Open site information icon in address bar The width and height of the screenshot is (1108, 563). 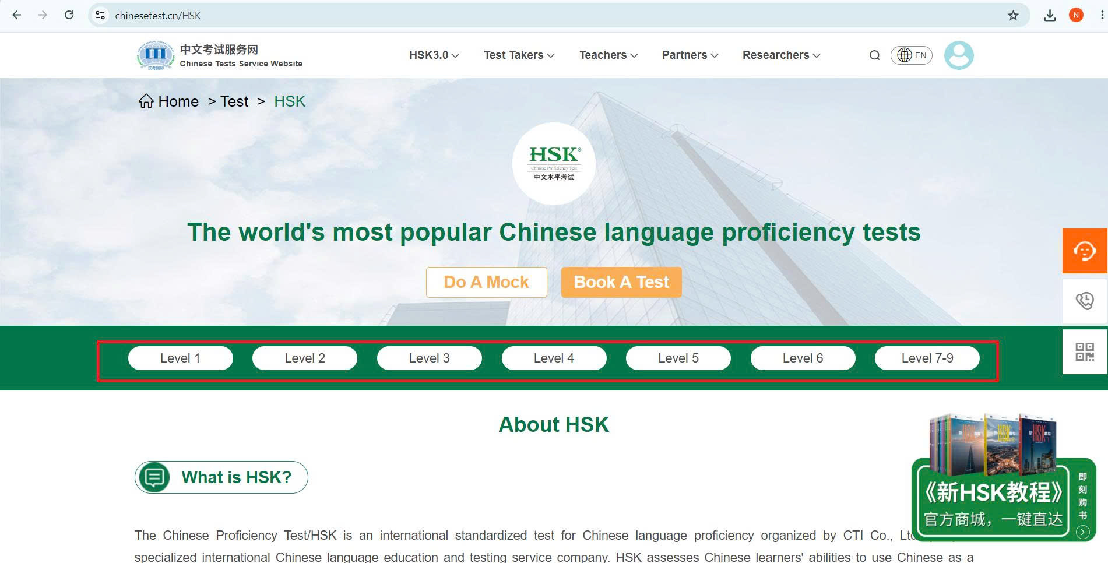[x=100, y=15]
